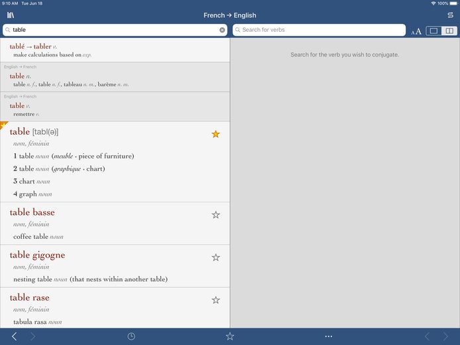Open the dictionary library icon
Viewport: 460px width, 345px height.
coord(11,15)
